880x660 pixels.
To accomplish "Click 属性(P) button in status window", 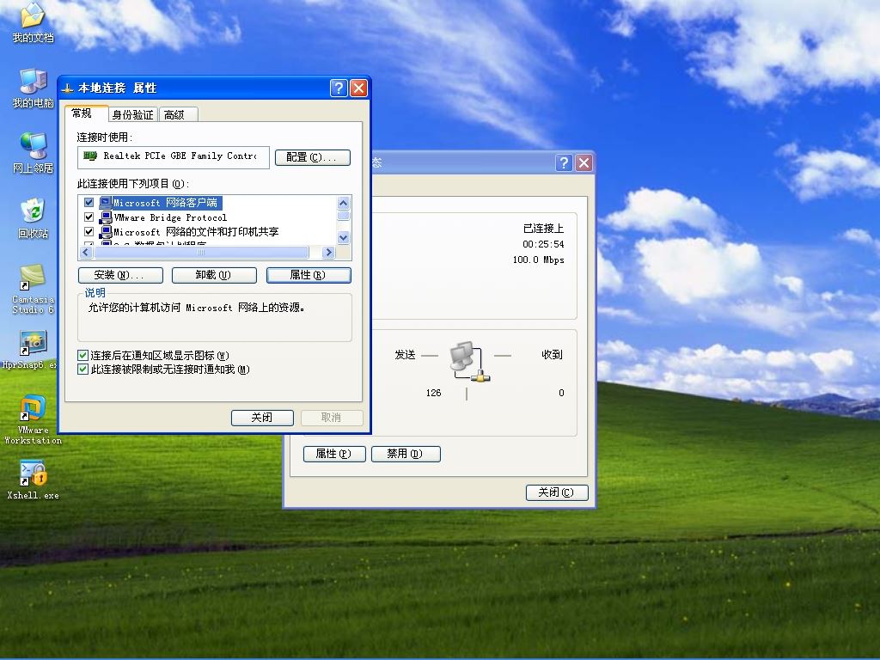I will point(334,454).
